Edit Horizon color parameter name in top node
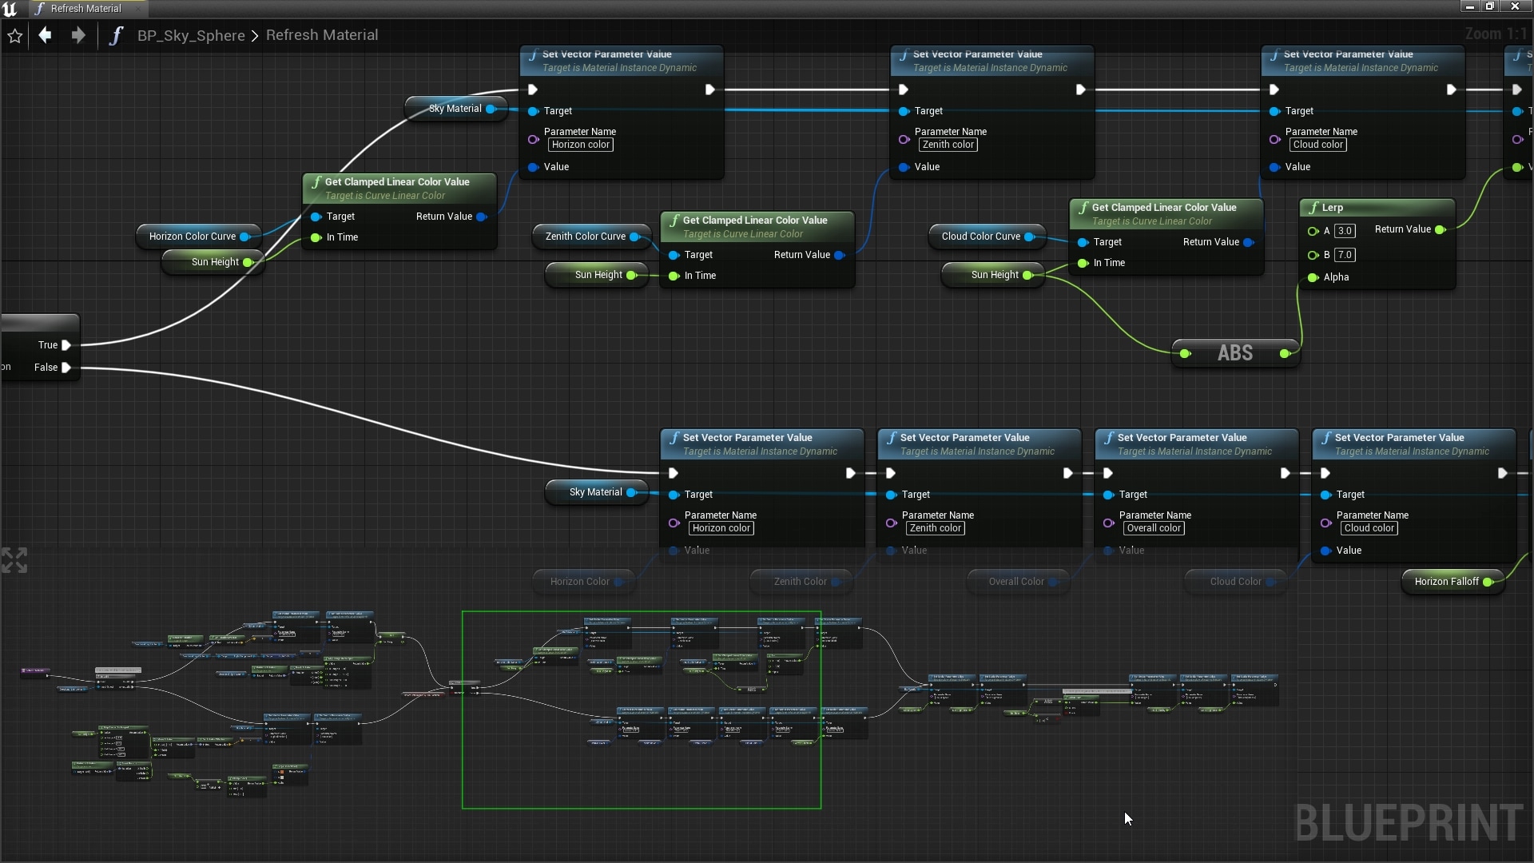Viewport: 1534px width, 863px height. tap(581, 145)
